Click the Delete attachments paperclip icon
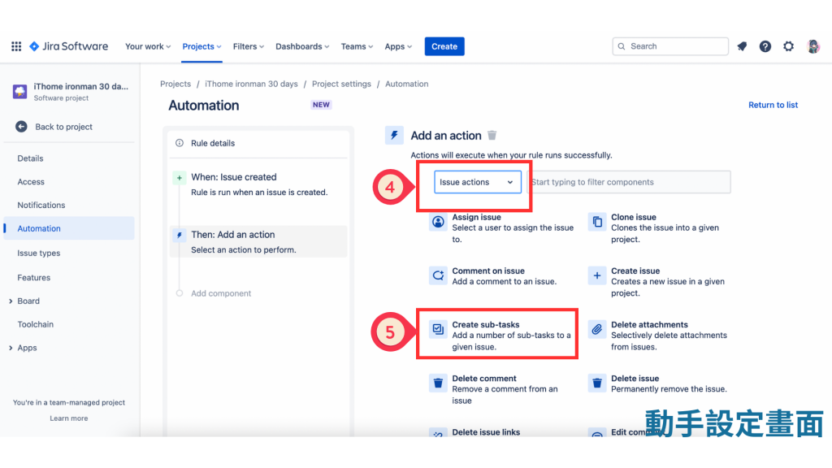This screenshot has height=468, width=832. [597, 330]
